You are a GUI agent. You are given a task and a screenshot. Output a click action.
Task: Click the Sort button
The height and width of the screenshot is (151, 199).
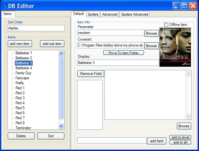click(51, 136)
